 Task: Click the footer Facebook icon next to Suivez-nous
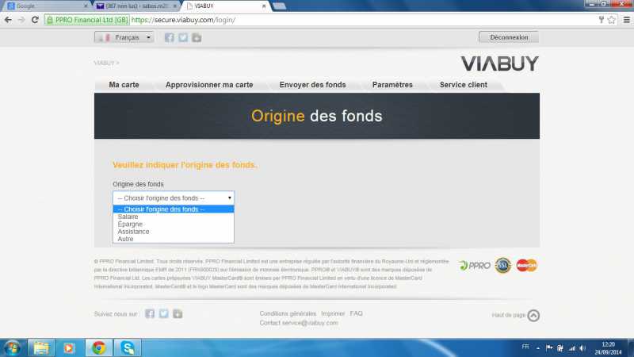(150, 313)
